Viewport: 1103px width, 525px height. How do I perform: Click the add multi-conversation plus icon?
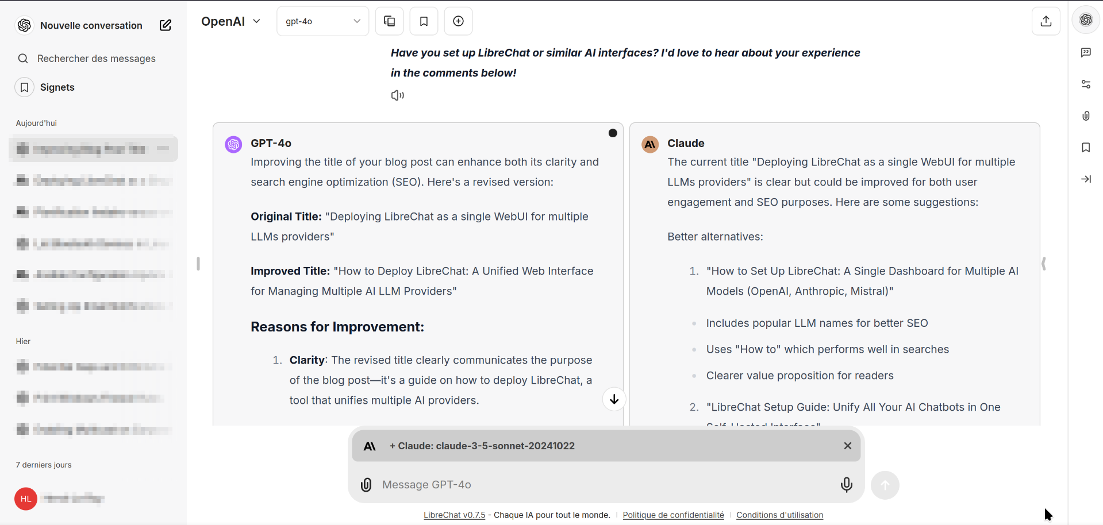point(458,21)
